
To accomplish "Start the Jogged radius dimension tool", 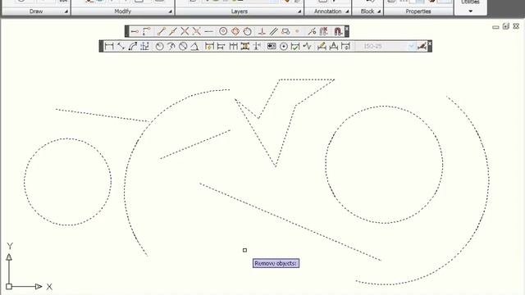I will click(171, 46).
